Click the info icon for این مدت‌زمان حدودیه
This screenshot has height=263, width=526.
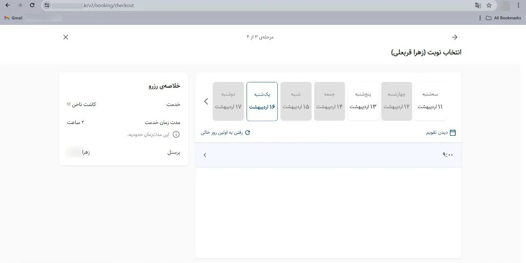click(x=176, y=134)
